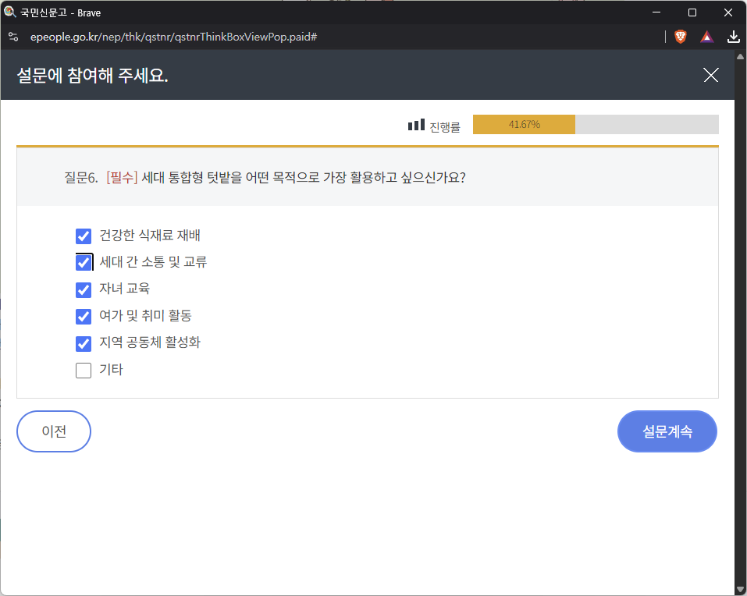Click the Brave Rewards triangle icon

coord(707,37)
